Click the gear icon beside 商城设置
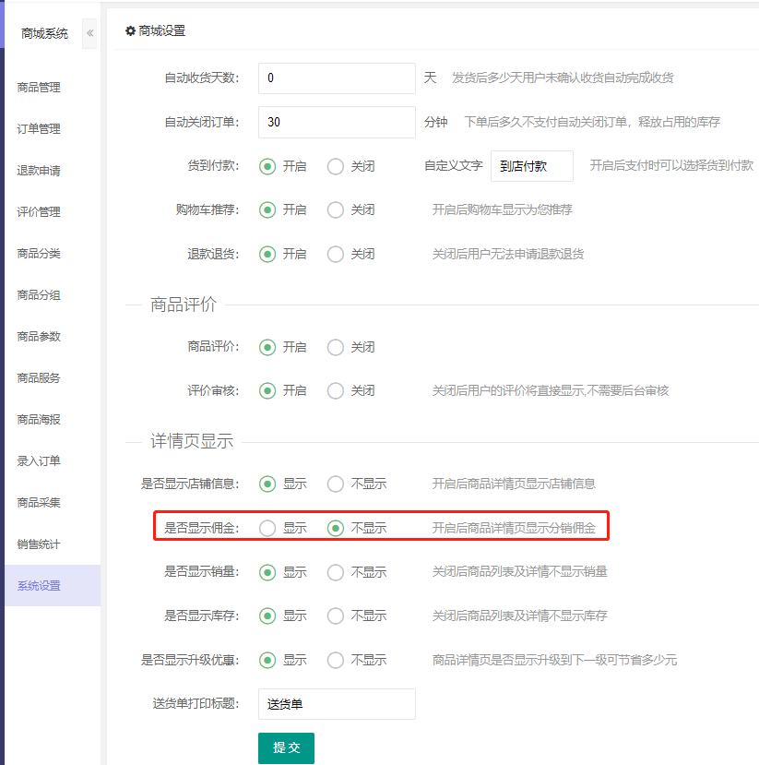The height and width of the screenshot is (765, 759). [x=130, y=30]
